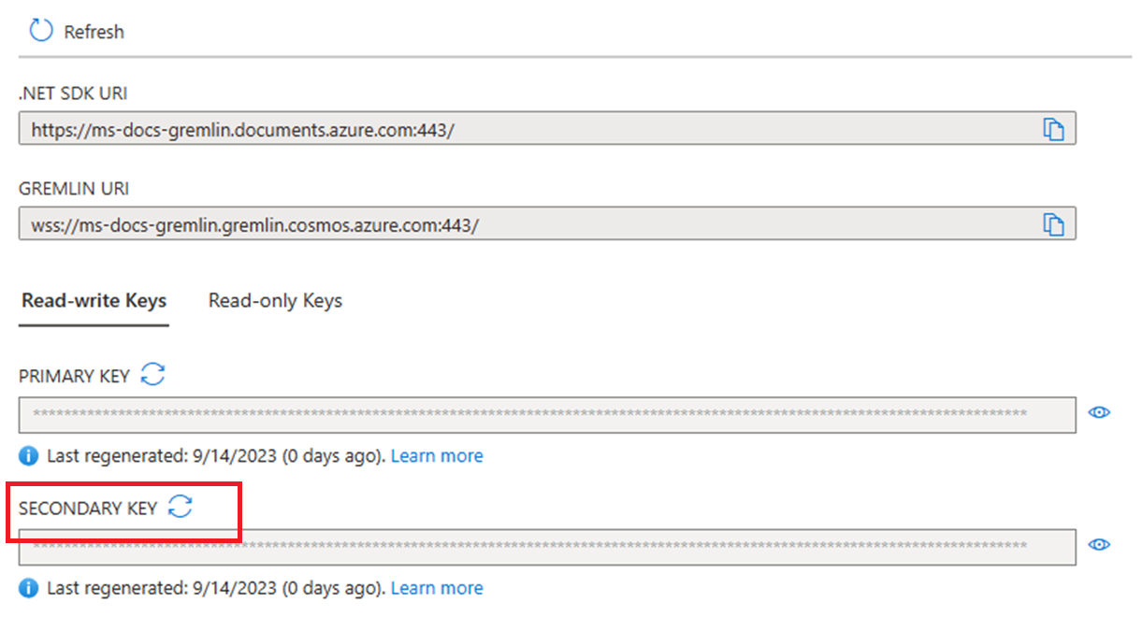The width and height of the screenshot is (1142, 617).
Task: Click the Refresh button label
Action: (94, 32)
